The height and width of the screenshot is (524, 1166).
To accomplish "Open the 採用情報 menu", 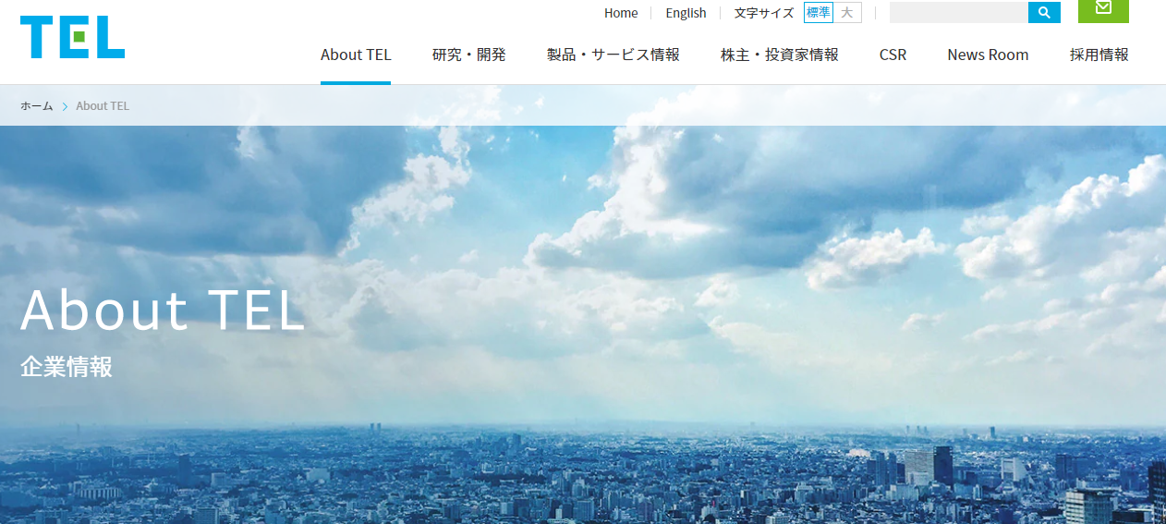I will [1099, 55].
